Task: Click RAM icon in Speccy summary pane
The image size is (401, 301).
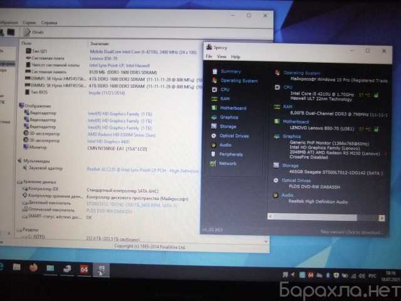Action: [x=277, y=107]
